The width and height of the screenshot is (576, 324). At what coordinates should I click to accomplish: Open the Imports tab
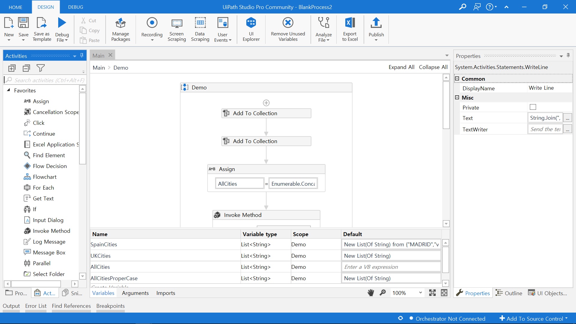(x=166, y=293)
